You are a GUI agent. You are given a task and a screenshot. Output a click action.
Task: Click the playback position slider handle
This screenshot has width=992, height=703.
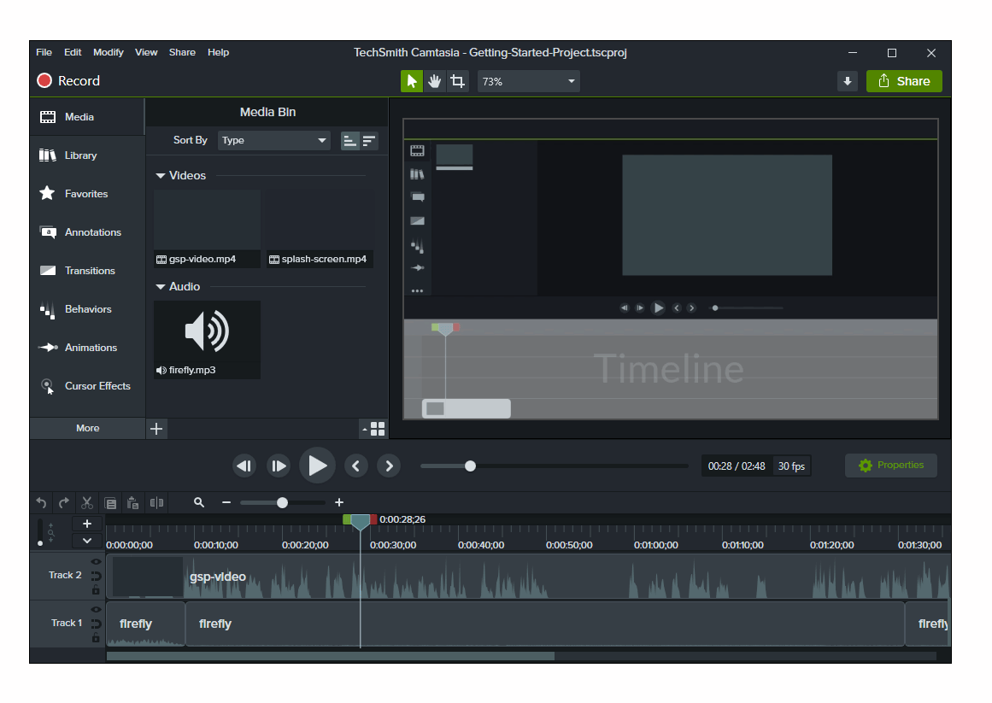(470, 466)
